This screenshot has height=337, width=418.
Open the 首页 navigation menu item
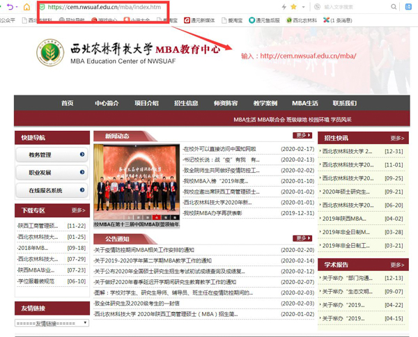pos(67,103)
